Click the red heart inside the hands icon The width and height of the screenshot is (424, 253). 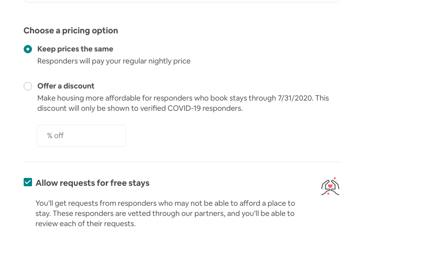pyautogui.click(x=330, y=186)
